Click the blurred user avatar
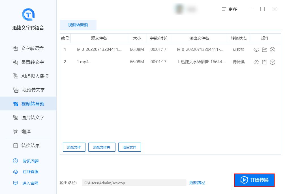Image resolution: width=285 pixels, height=194 pixels. pos(179,9)
